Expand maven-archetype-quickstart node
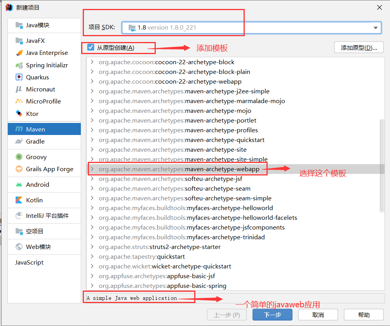Screen dimensions: 390x326 (92, 140)
